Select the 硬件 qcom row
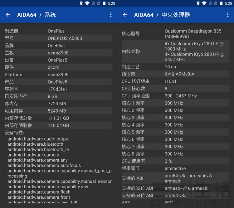The height and width of the screenshot is (208, 234). click(59, 67)
